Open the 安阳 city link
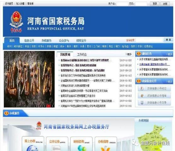This screenshot has width=175, height=151. point(49,46)
